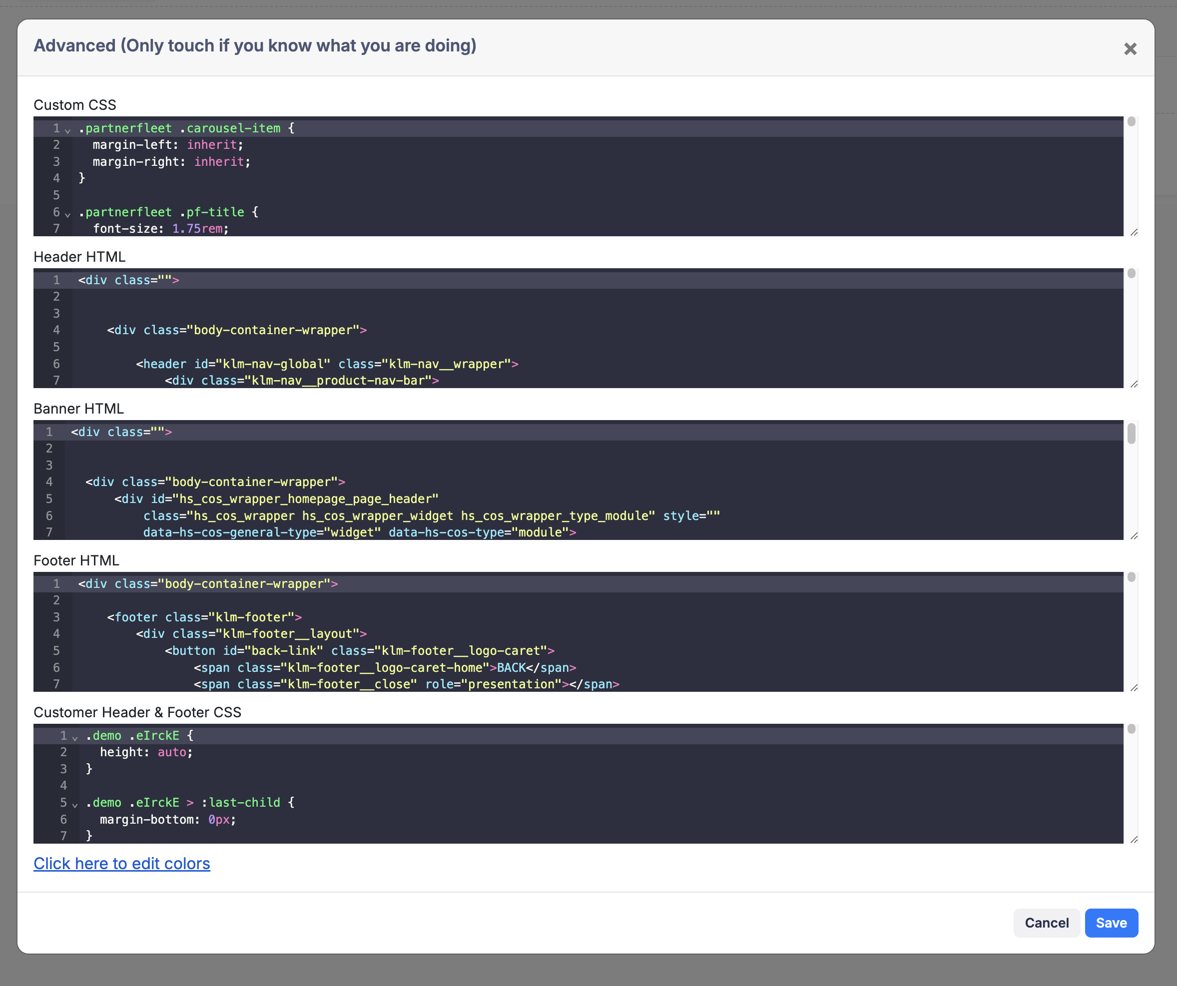The height and width of the screenshot is (986, 1177).
Task: Cancel the advanced settings changes
Action: coord(1047,923)
